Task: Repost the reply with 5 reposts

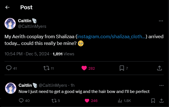Action: (x=54, y=101)
